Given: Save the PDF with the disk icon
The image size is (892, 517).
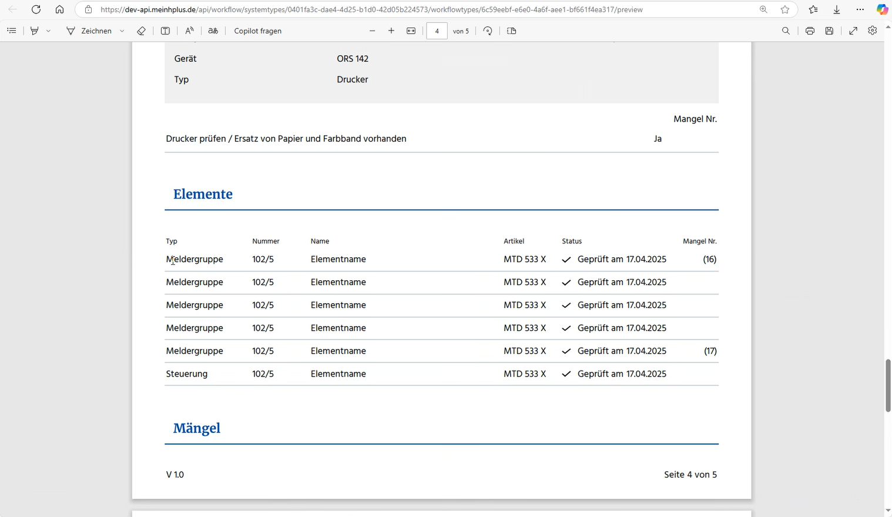Looking at the screenshot, I should click(829, 31).
